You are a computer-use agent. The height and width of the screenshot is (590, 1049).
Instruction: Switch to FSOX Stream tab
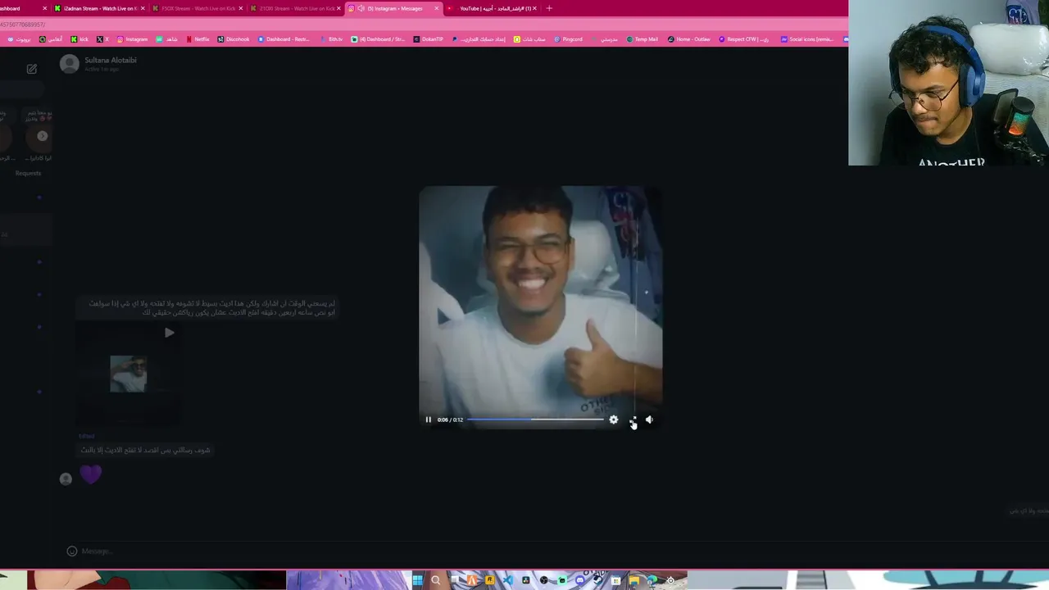[x=197, y=8]
